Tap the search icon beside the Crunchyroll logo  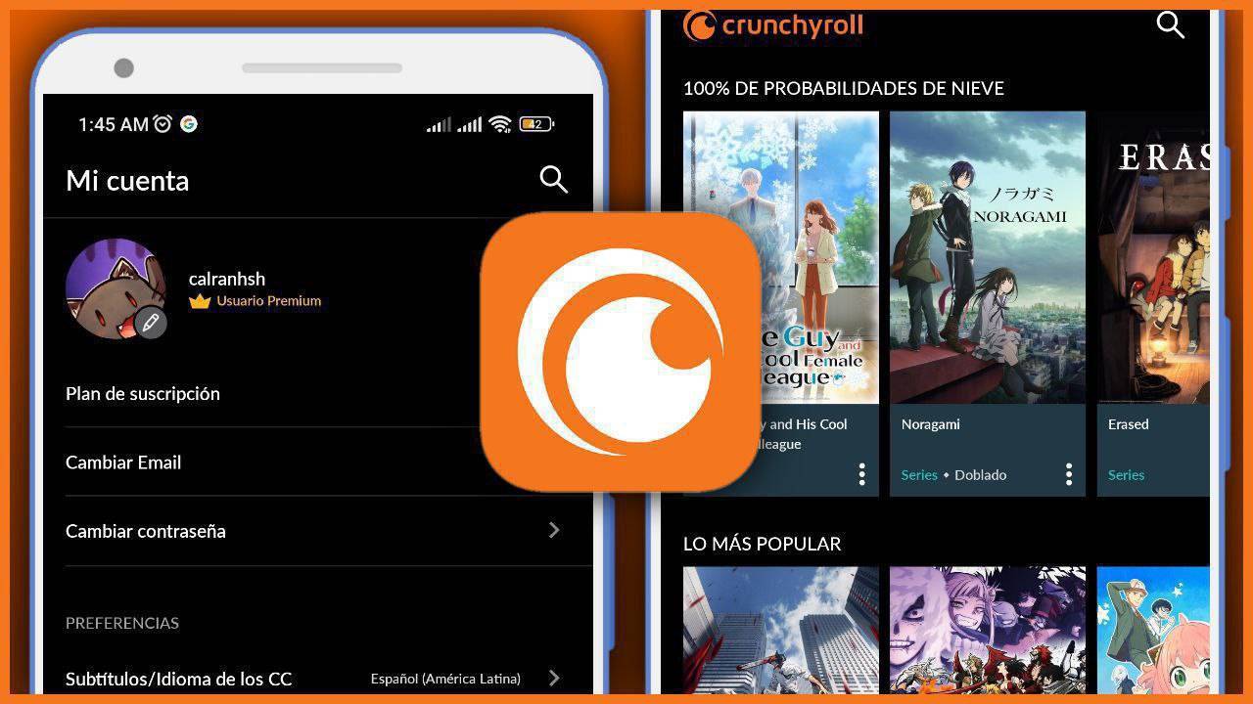tap(1171, 25)
